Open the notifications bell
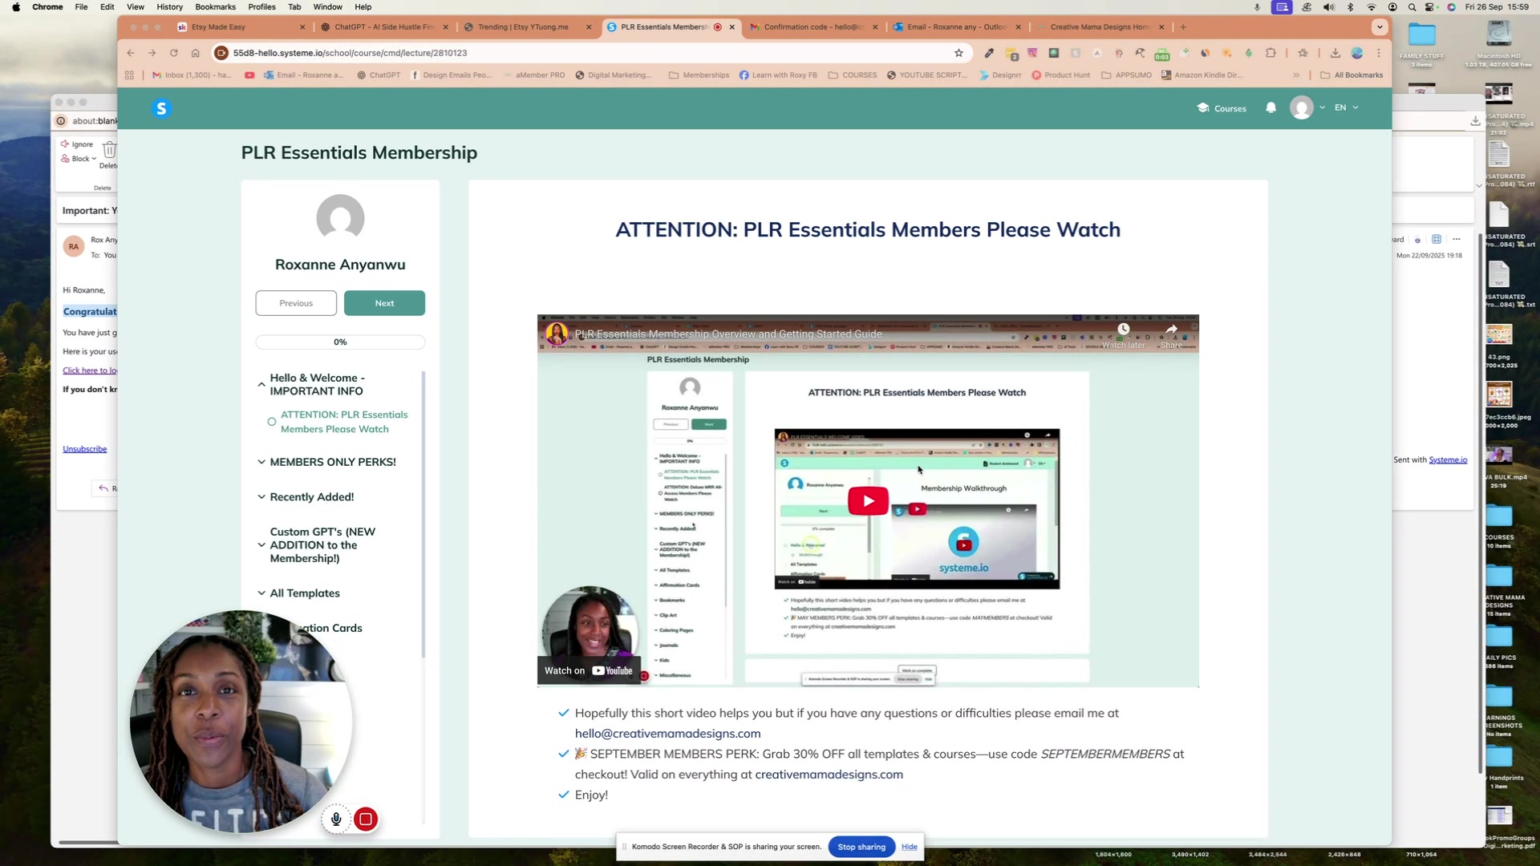Screen dimensions: 1540x866 [x=1270, y=107]
